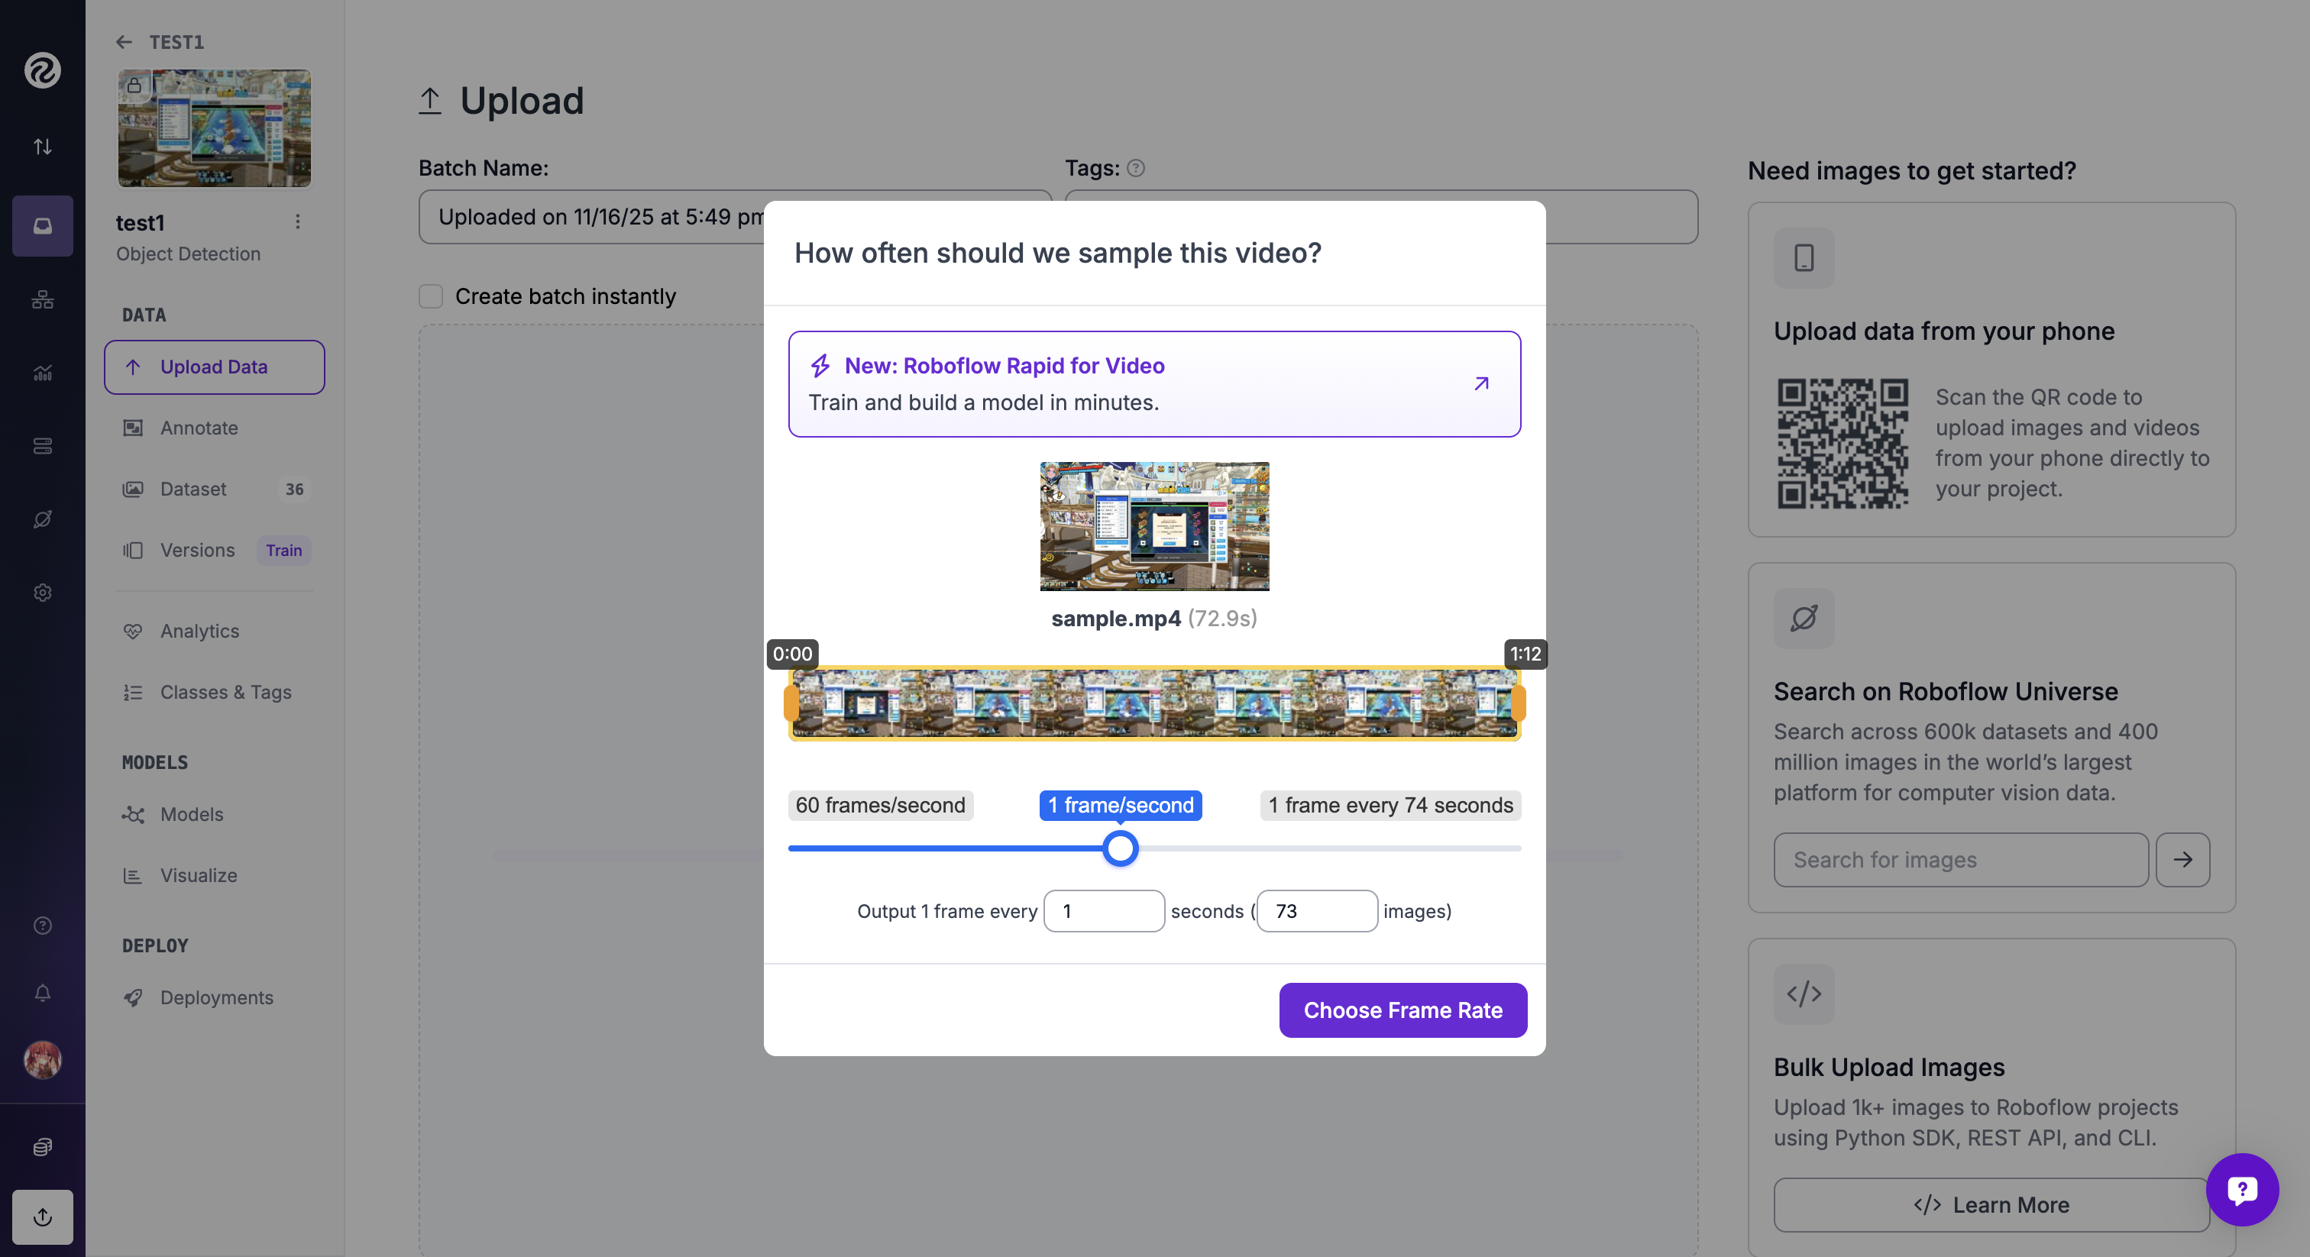Open Classes & Tags in sidebar
2310x1257 pixels.
(225, 692)
